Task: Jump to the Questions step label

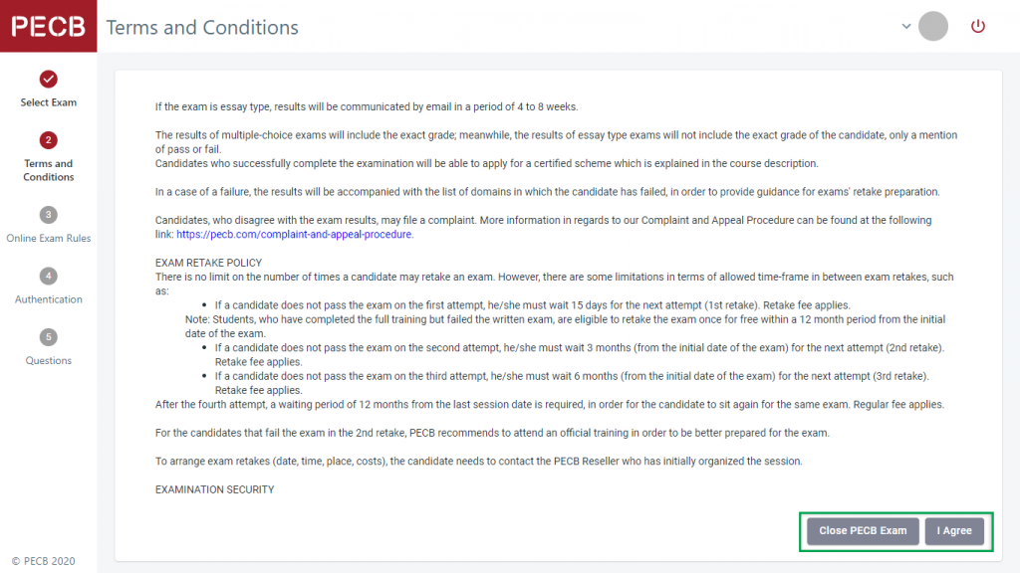Action: tap(49, 361)
